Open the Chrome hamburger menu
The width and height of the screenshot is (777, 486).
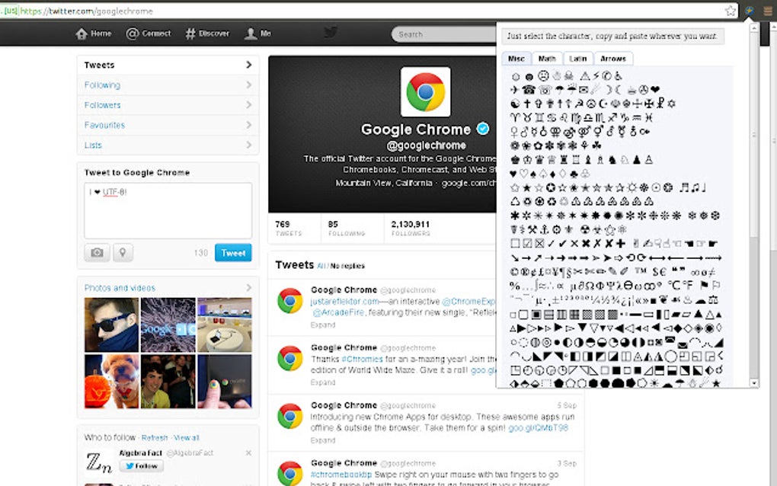769,11
